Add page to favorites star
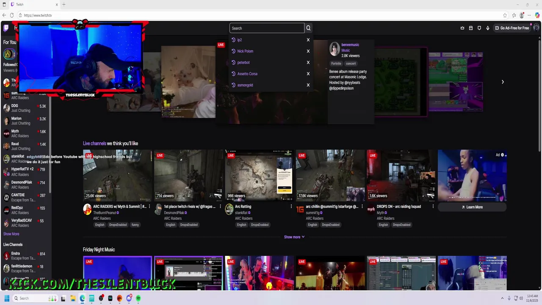 pos(505,15)
